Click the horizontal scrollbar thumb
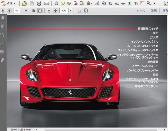The height and width of the screenshot is (131, 168). coord(101,129)
